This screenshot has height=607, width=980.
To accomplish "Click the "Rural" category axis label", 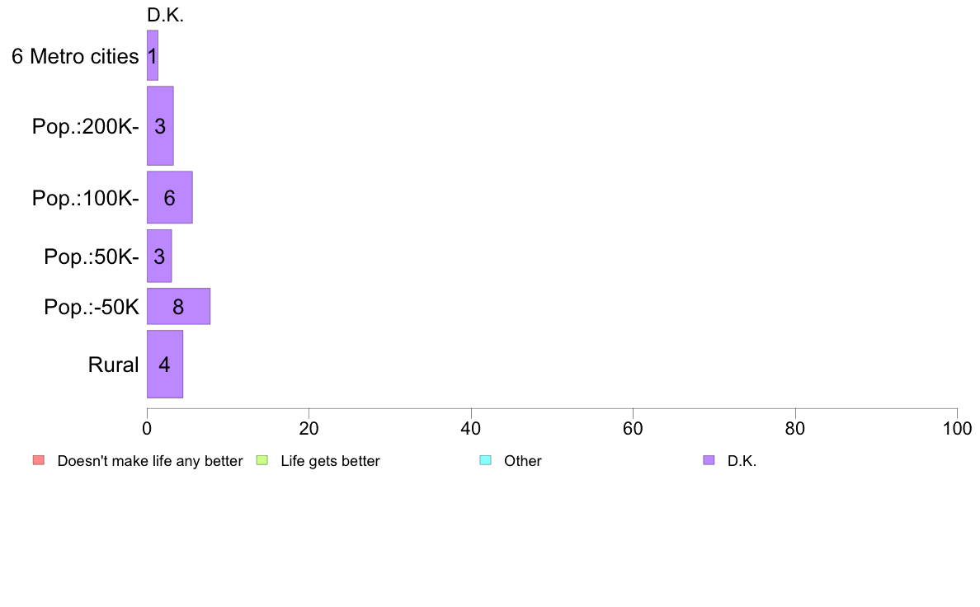I will 114,365.
